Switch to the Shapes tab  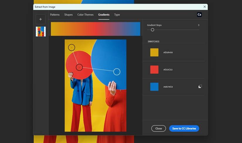tap(68, 15)
